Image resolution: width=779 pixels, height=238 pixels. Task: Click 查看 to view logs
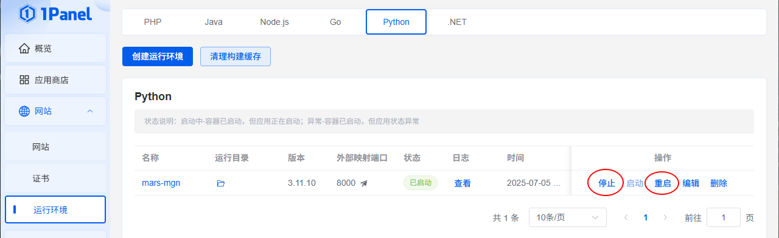click(x=463, y=183)
